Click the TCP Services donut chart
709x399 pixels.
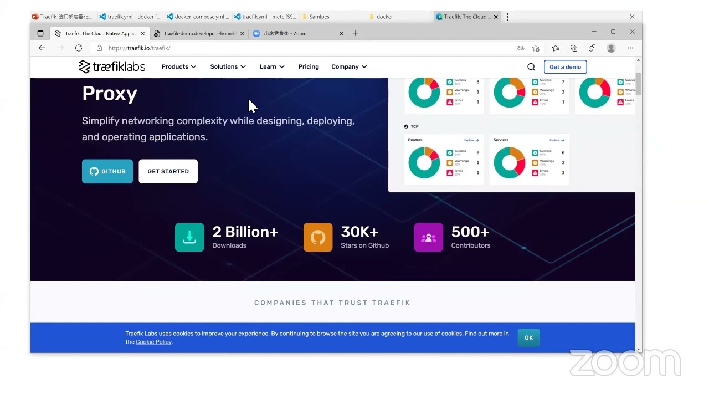(x=509, y=162)
